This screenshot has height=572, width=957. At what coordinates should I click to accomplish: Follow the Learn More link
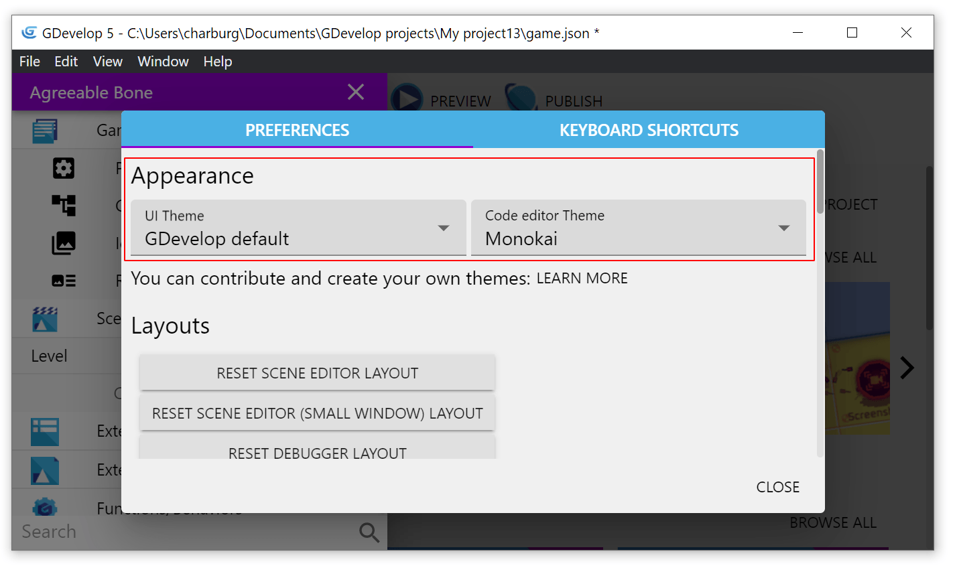[x=582, y=279]
